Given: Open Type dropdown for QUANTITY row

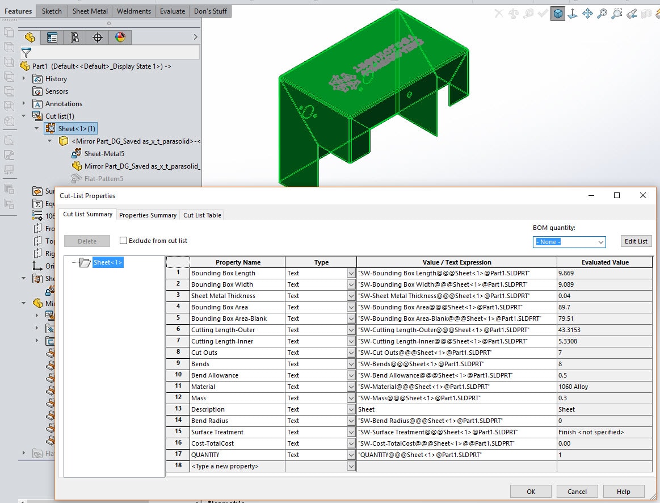Looking at the screenshot, I should tap(351, 455).
